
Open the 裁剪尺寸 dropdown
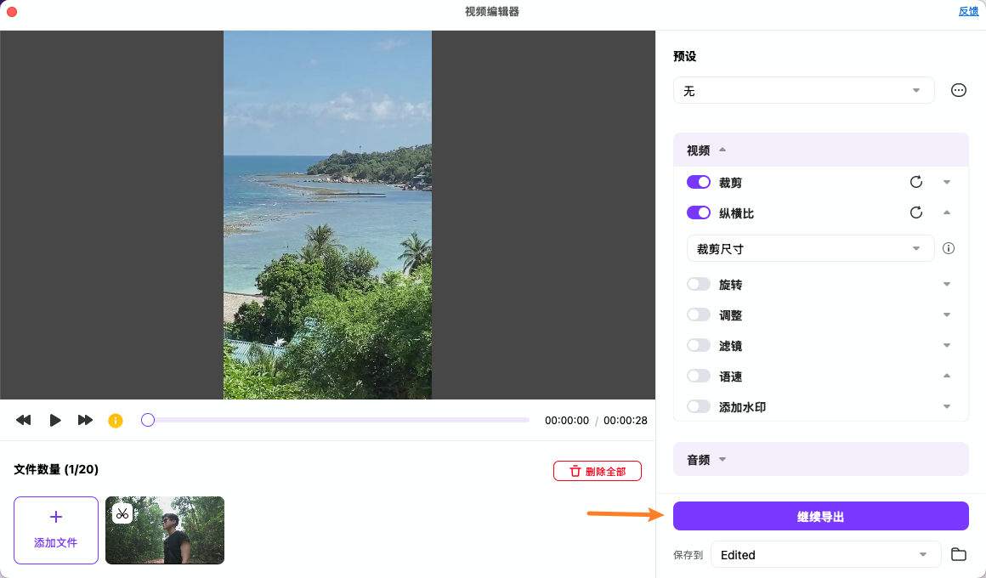pos(809,248)
